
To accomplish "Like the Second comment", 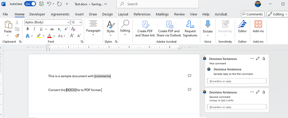I will (264, 92).
